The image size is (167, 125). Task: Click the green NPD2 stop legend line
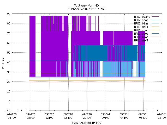tap(156, 20)
